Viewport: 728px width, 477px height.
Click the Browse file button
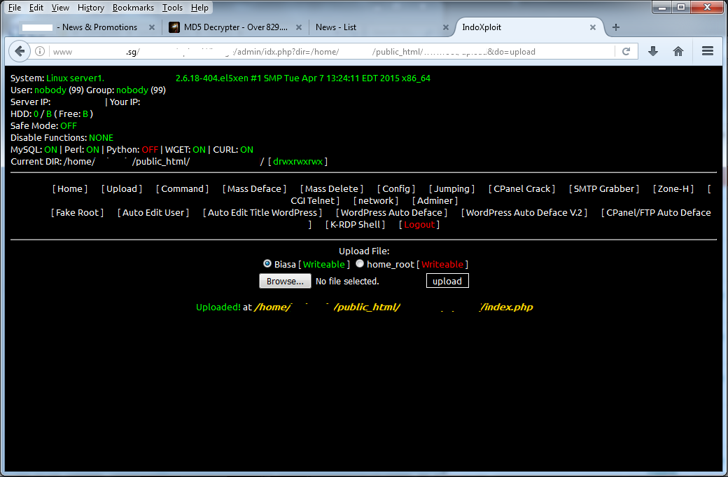[285, 280]
